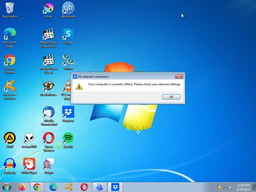Select the Avast Free Antivirus desktop shortcut

(10, 90)
